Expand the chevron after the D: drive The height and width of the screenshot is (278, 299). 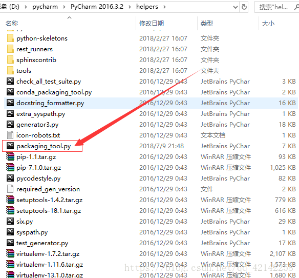(x=26, y=7)
